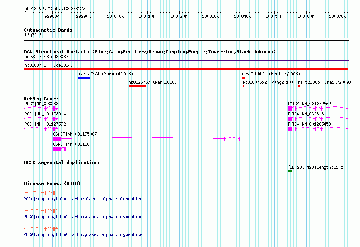Viewport: 360px width, 247px height.
Task: Open the nsv826767 (Park2010) label
Action: click(x=152, y=82)
